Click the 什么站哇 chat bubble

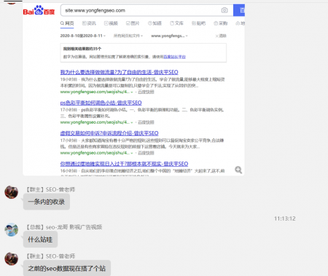40,240
